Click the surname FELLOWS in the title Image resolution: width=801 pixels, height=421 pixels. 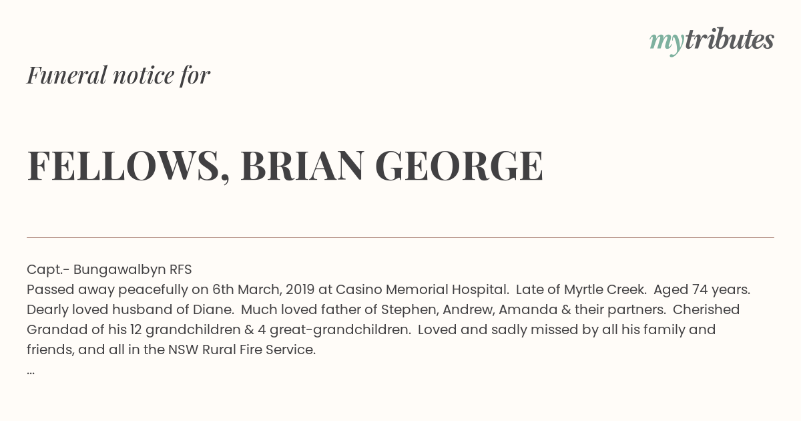coord(123,166)
